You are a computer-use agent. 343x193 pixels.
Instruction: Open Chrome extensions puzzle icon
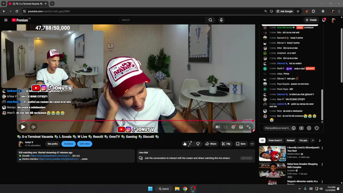(x=313, y=11)
